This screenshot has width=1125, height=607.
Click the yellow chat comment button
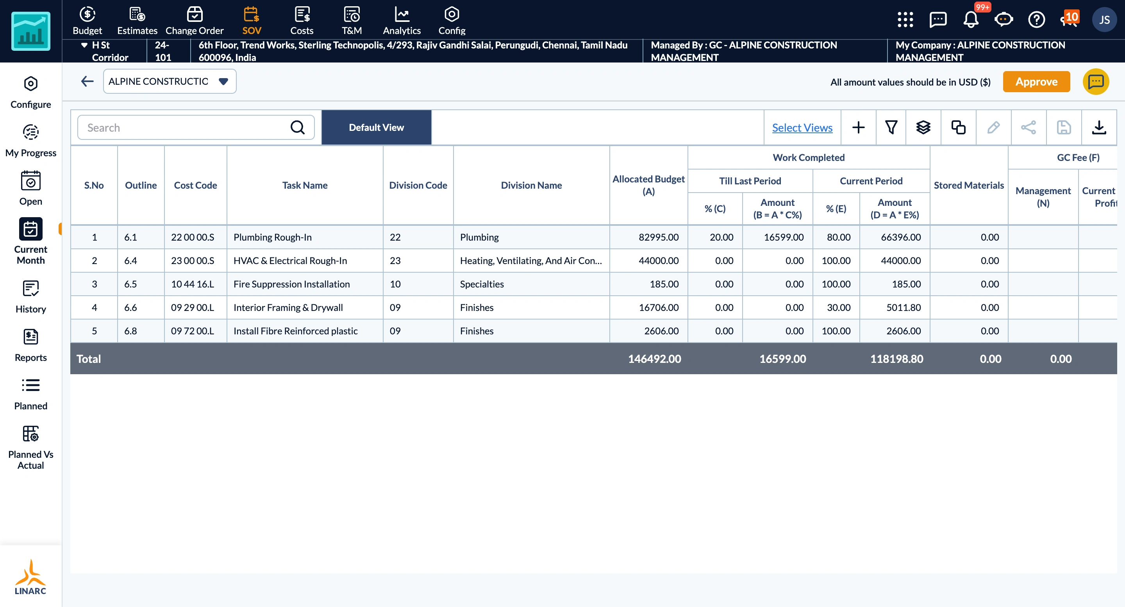point(1095,82)
